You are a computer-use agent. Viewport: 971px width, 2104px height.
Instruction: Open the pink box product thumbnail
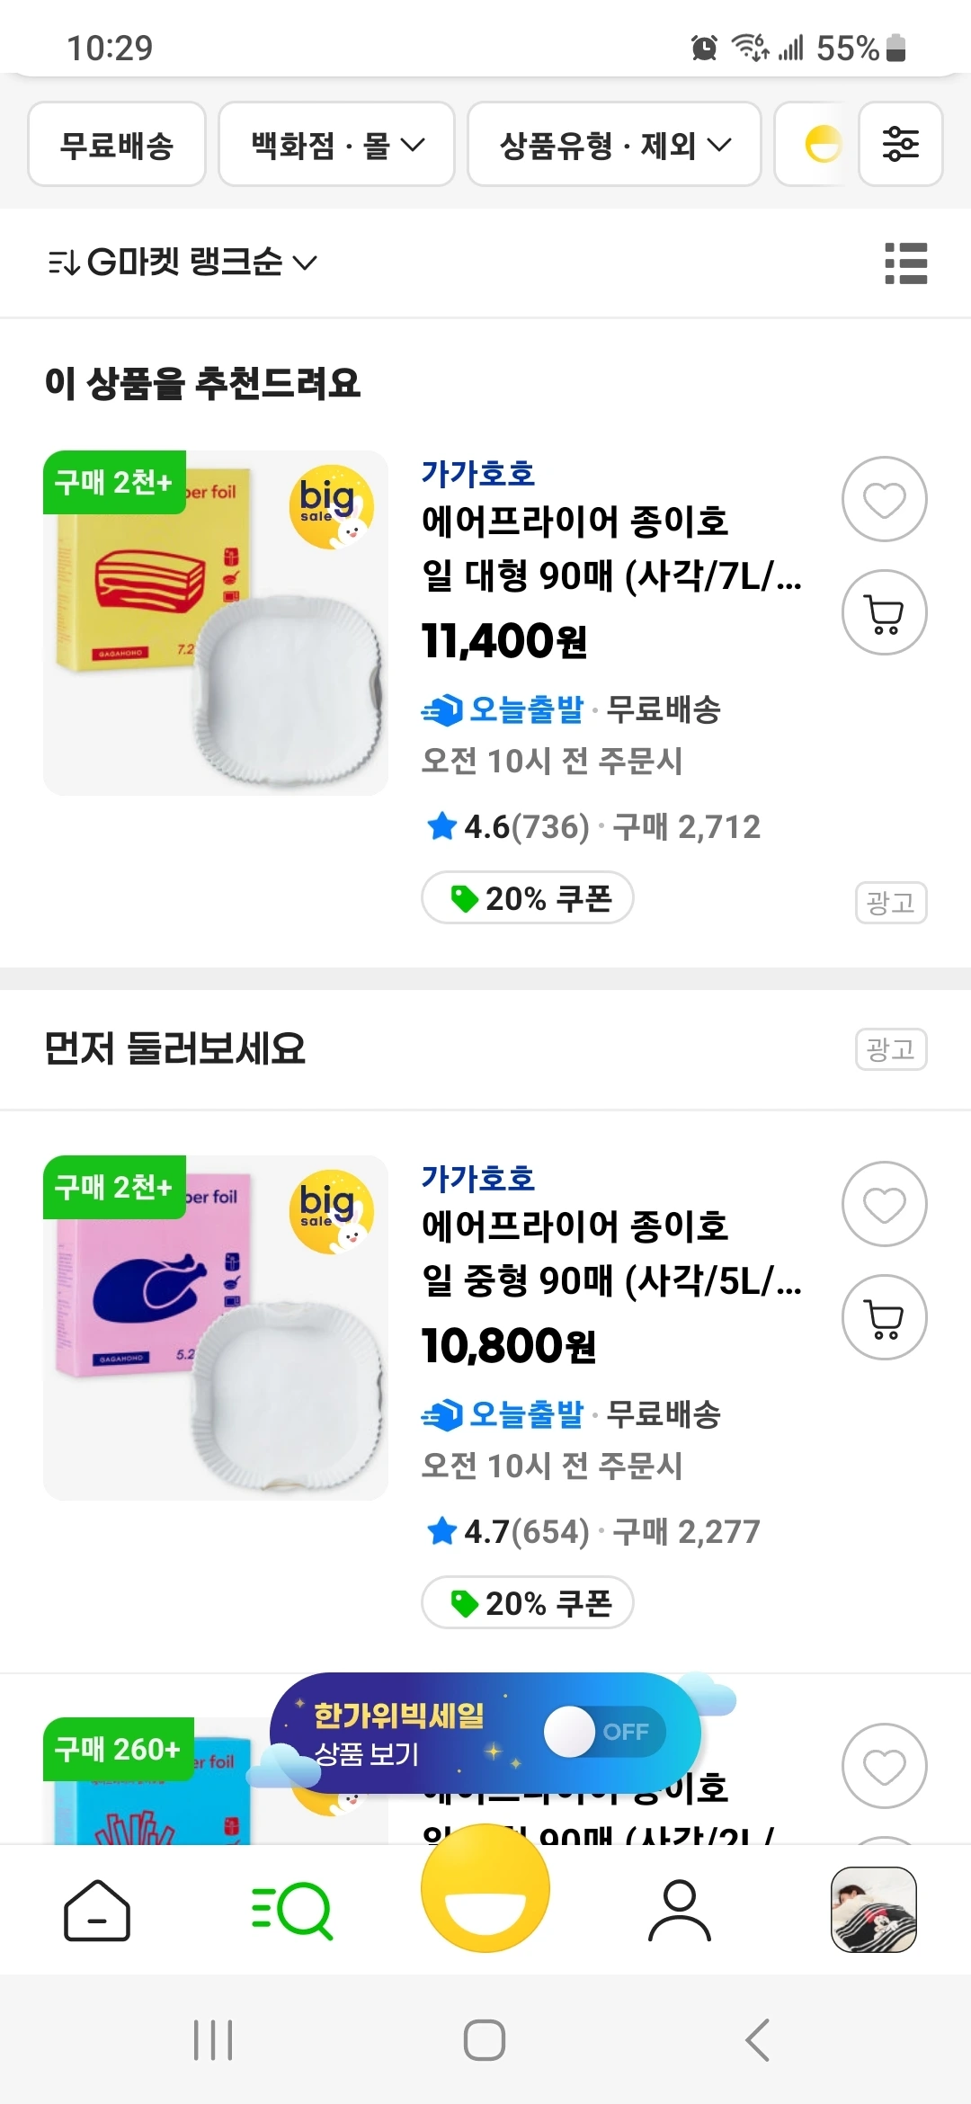coord(216,1327)
